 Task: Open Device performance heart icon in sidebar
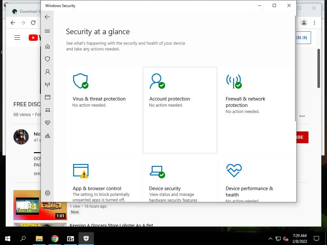pos(48,123)
